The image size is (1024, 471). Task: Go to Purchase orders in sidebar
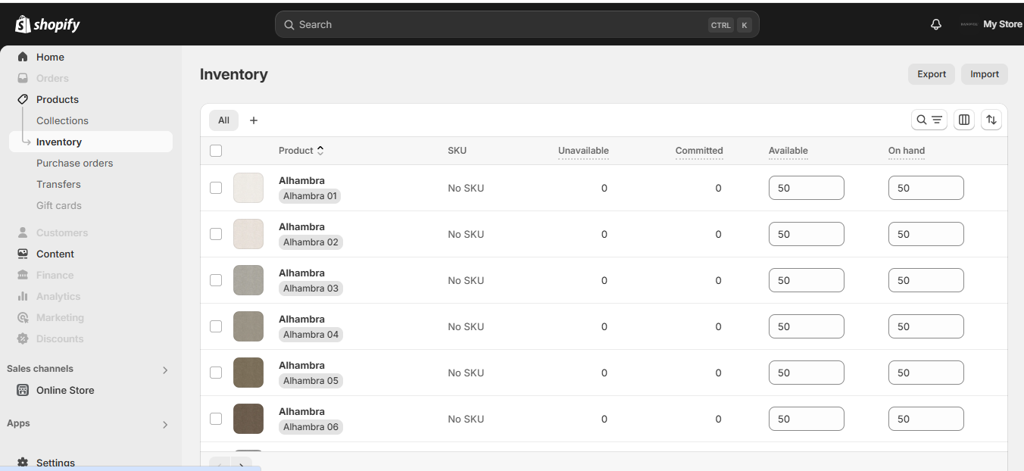coord(74,163)
